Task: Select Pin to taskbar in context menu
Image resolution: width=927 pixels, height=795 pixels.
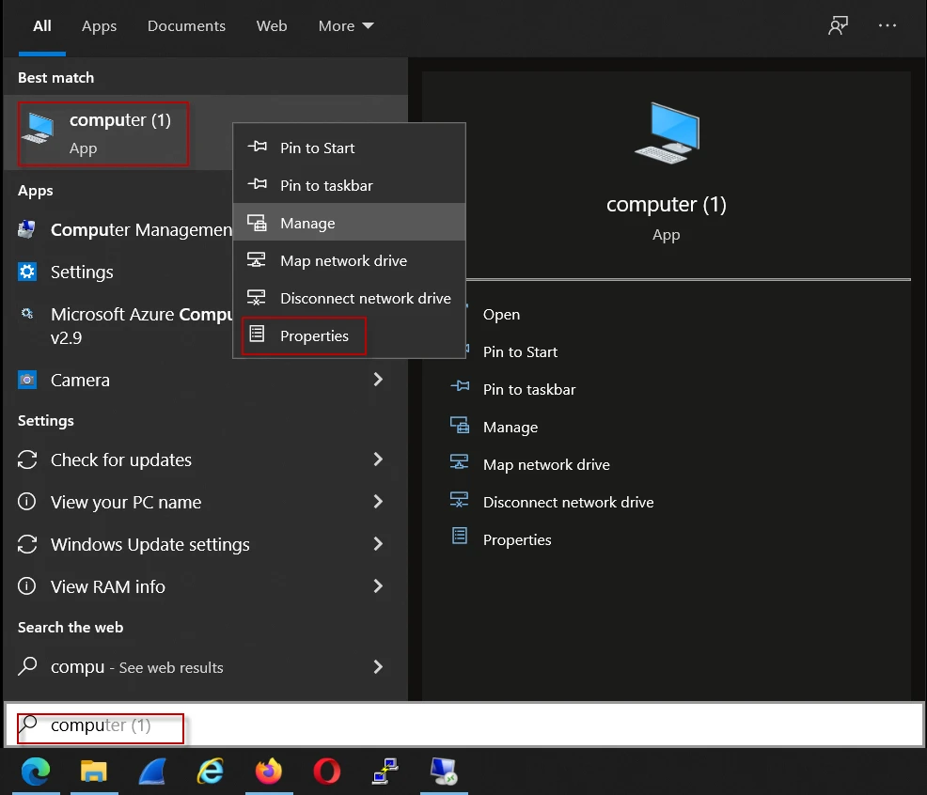Action: point(350,186)
